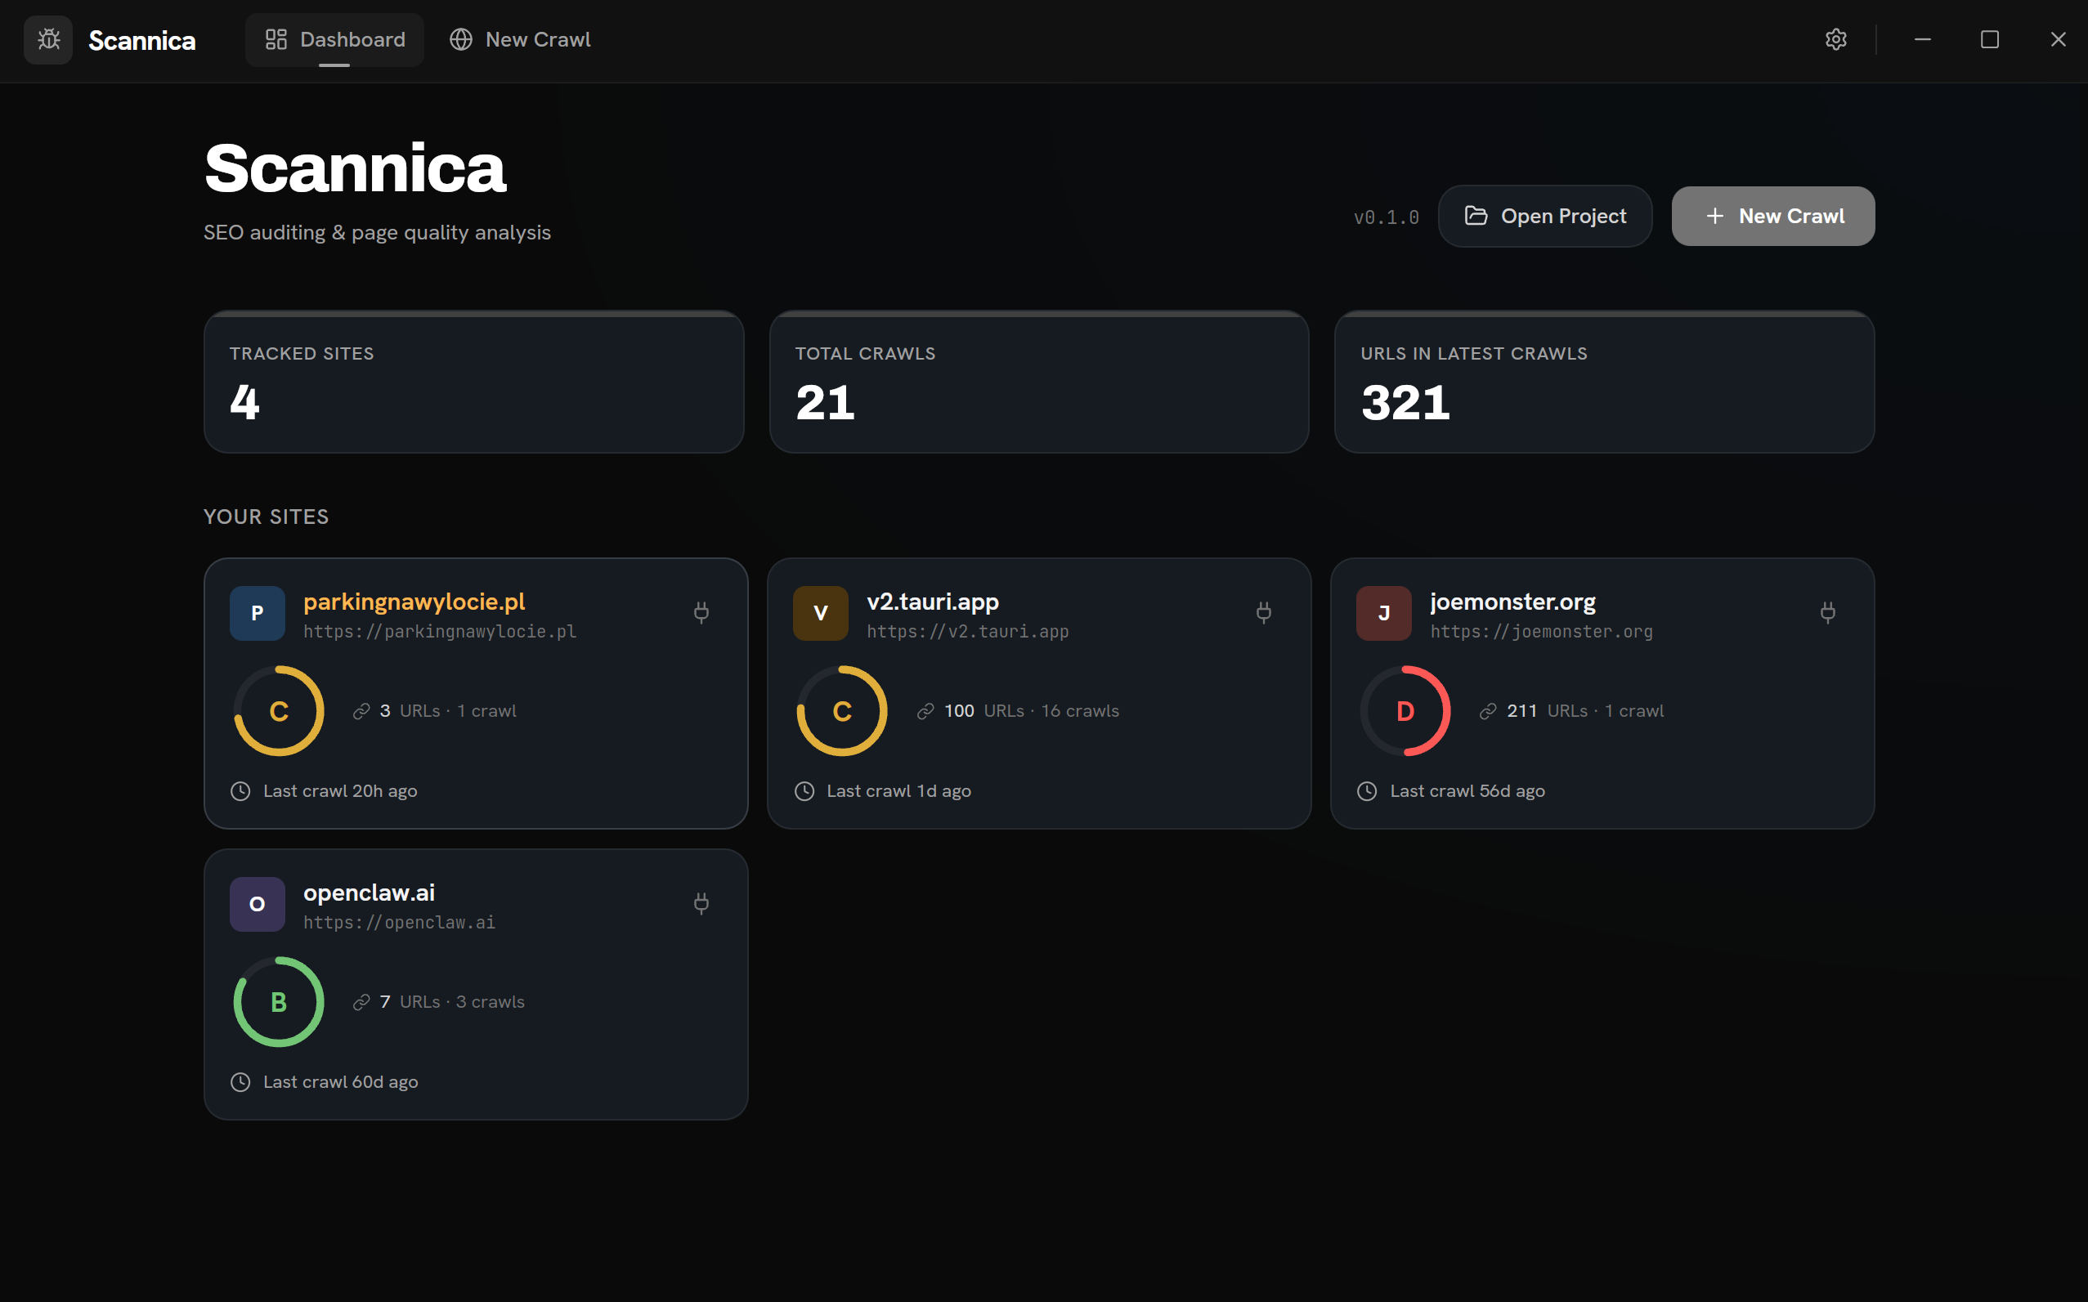Click the Scannica bug logo icon
Screen dimensions: 2088x1302
(x=48, y=39)
